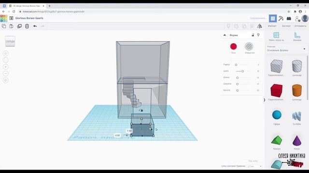Viewport: 309px width, 173px height.
Task: Click the 7.00 dimension label
Action: [129, 131]
